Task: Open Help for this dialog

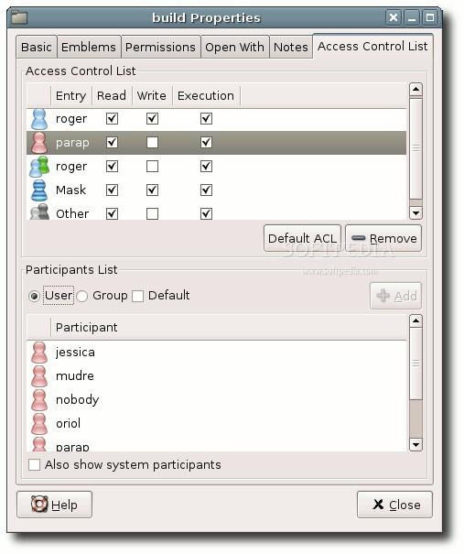Action: [x=54, y=505]
